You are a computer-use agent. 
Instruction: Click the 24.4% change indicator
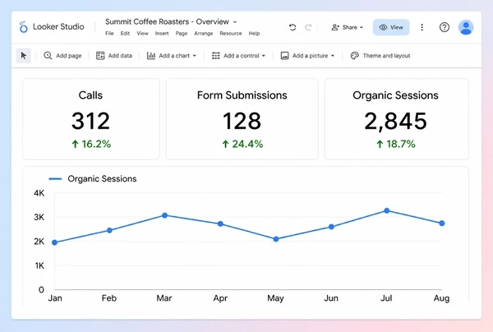[x=242, y=144]
